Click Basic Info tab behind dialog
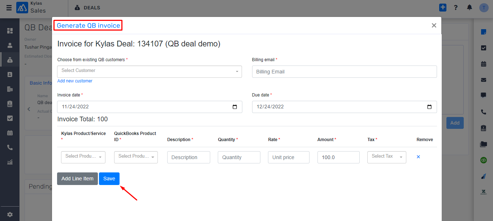 coord(40,83)
